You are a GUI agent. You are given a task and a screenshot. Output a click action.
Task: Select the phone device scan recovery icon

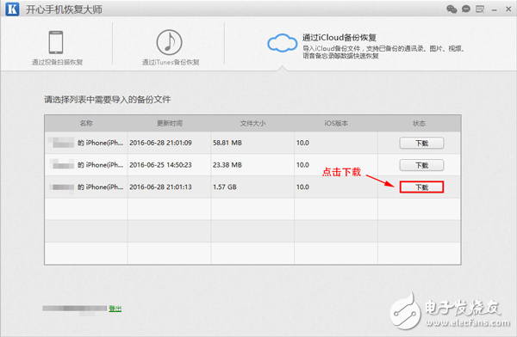pyautogui.click(x=56, y=42)
